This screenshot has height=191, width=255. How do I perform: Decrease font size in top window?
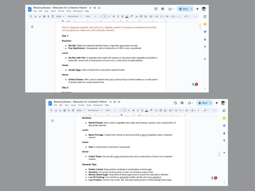(100, 16)
